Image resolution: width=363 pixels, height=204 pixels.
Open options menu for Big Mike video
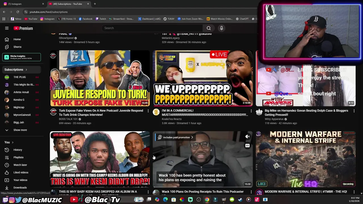pyautogui.click(x=354, y=111)
